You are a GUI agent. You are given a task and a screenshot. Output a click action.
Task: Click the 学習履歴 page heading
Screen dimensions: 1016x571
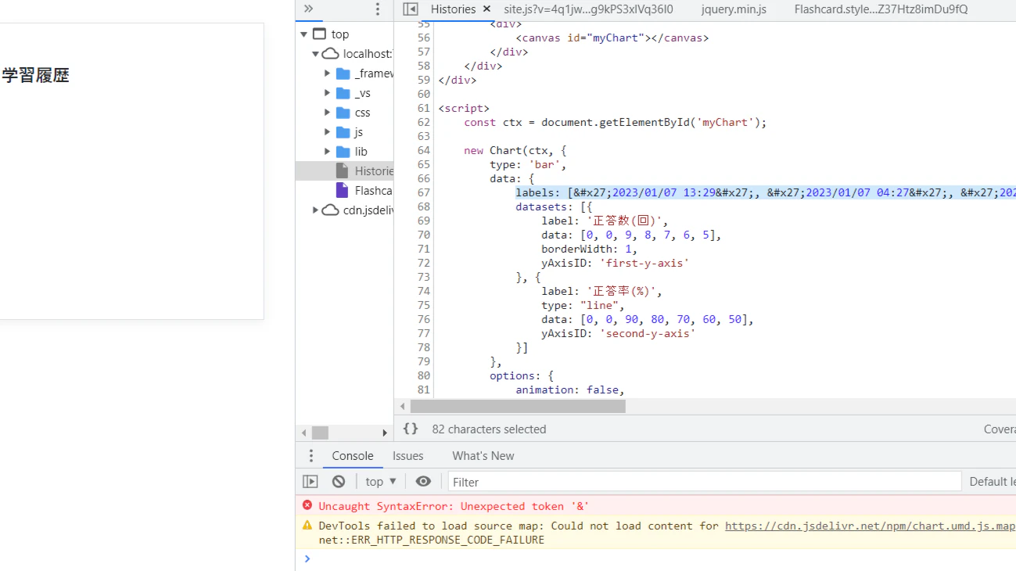[x=36, y=75]
